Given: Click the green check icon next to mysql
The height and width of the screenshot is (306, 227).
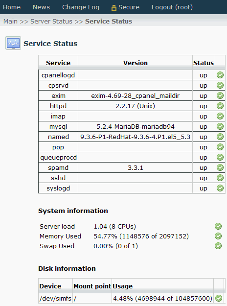Looking at the screenshot, I should [220, 126].
